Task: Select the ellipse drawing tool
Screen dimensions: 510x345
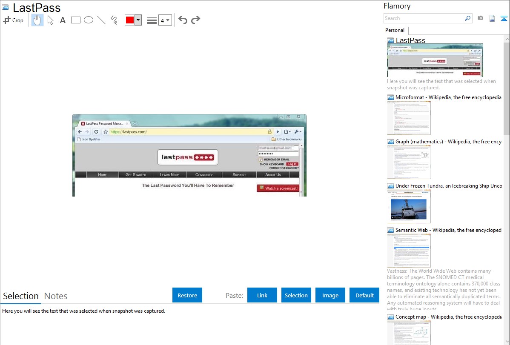Action: tap(89, 20)
